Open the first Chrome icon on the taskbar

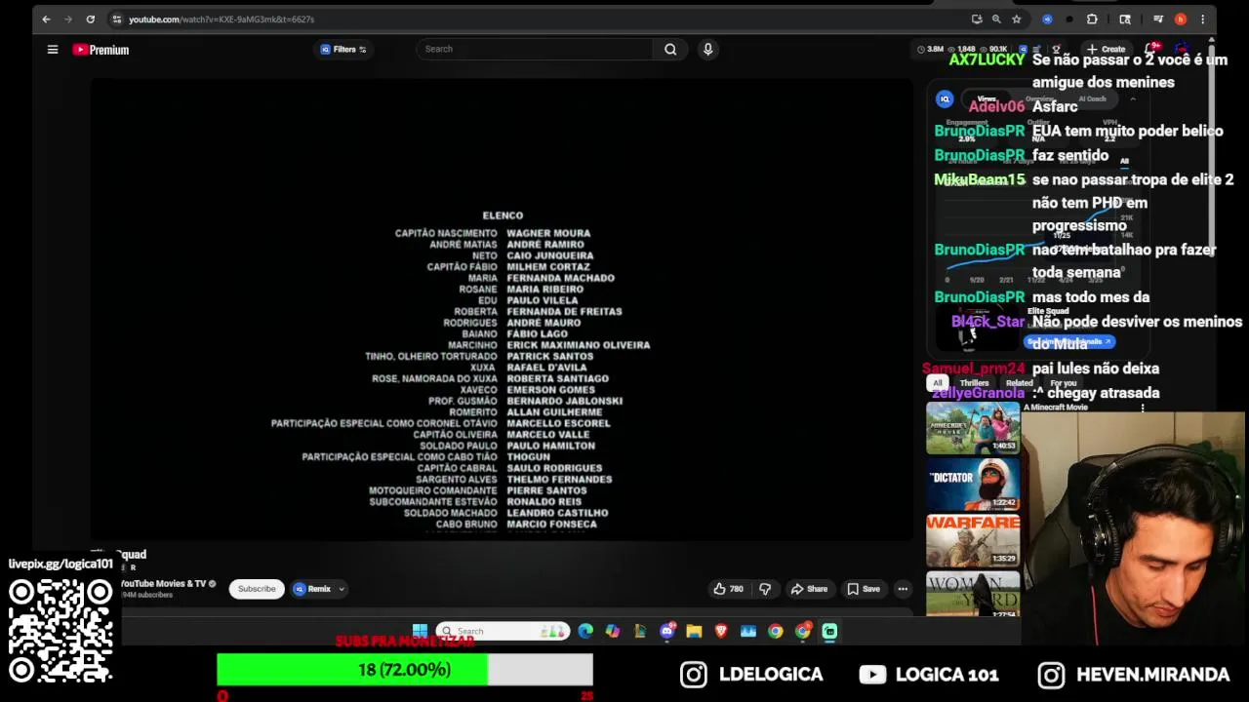775,631
